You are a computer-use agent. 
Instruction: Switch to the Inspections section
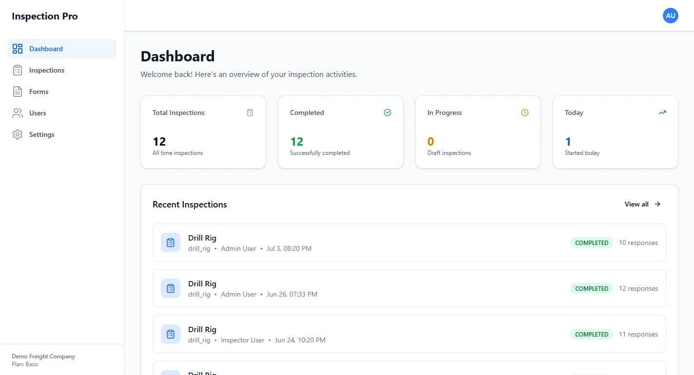(x=46, y=70)
